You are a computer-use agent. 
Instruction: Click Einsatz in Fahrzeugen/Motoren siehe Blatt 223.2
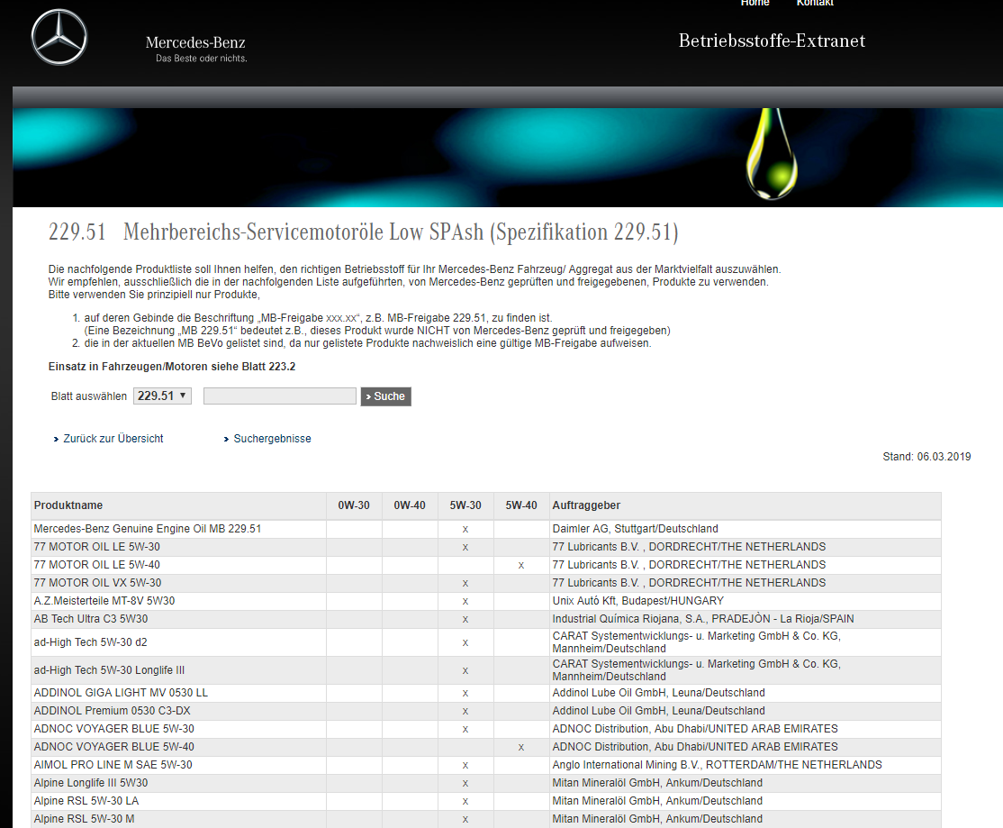[x=172, y=367]
